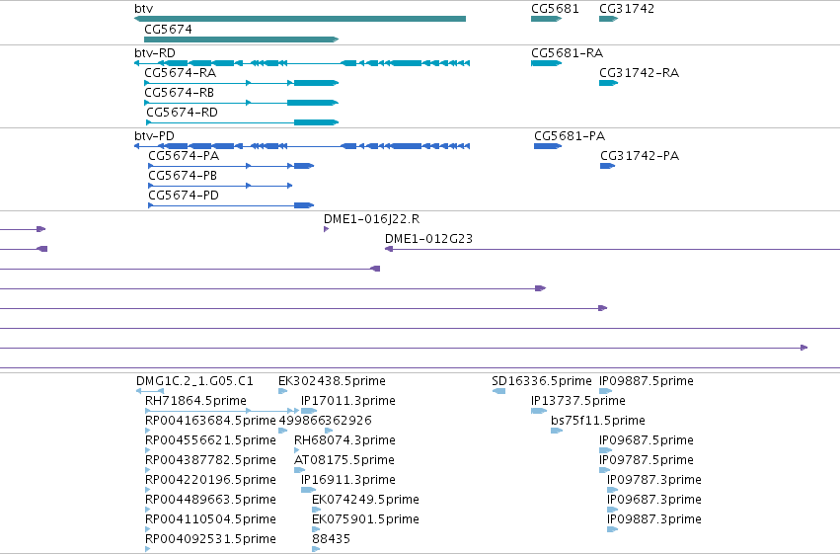Select the RP004163684.5prime EST
The width and height of the screenshot is (840, 554).
(x=148, y=431)
